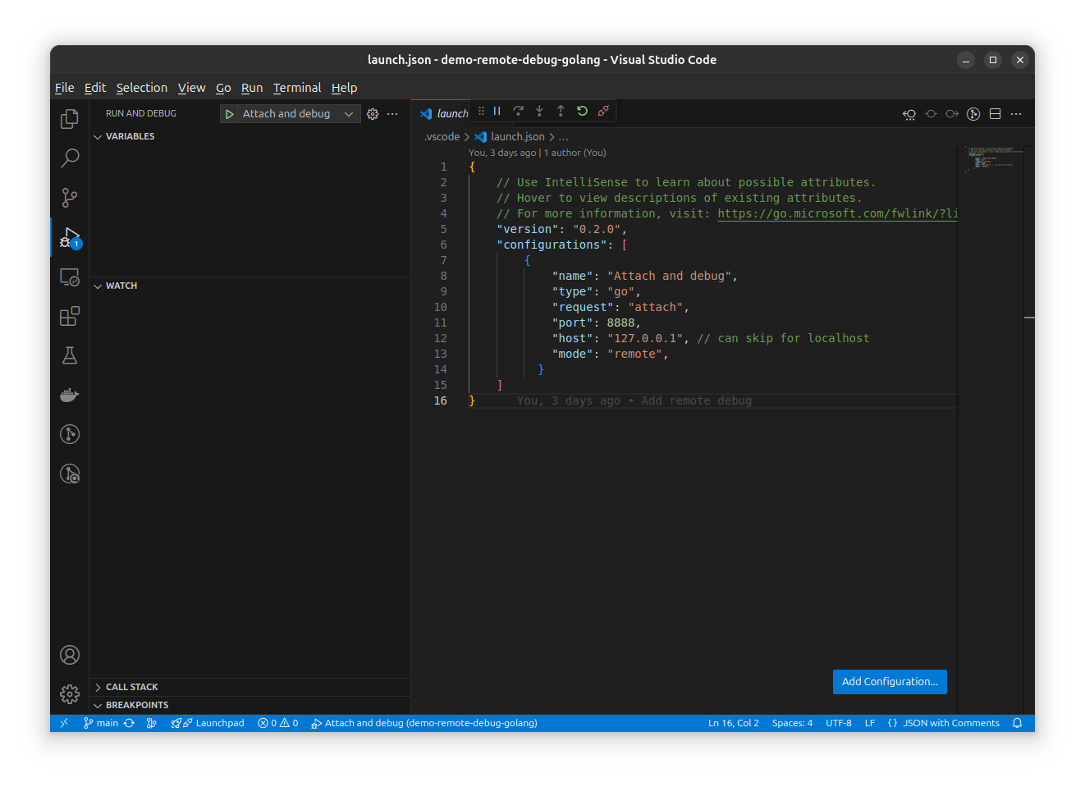The width and height of the screenshot is (1085, 787).
Task: Open the Accounts menu
Action: pos(70,655)
